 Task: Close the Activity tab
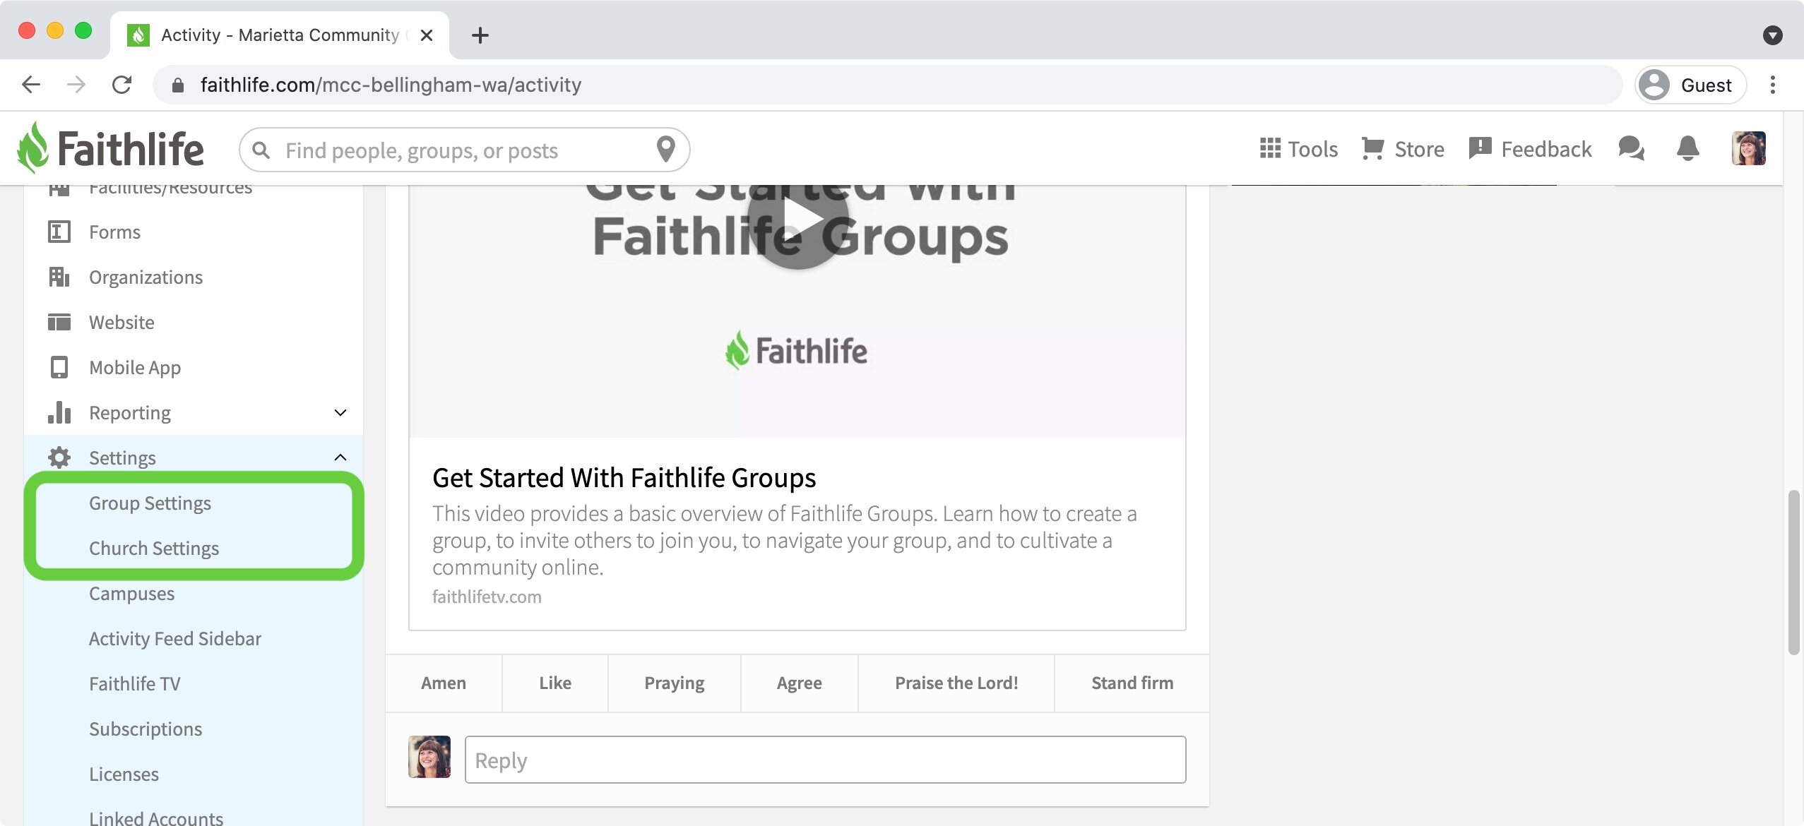[426, 35]
